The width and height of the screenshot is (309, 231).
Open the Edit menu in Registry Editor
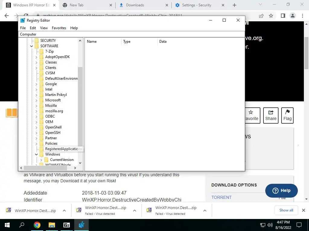coord(33,28)
